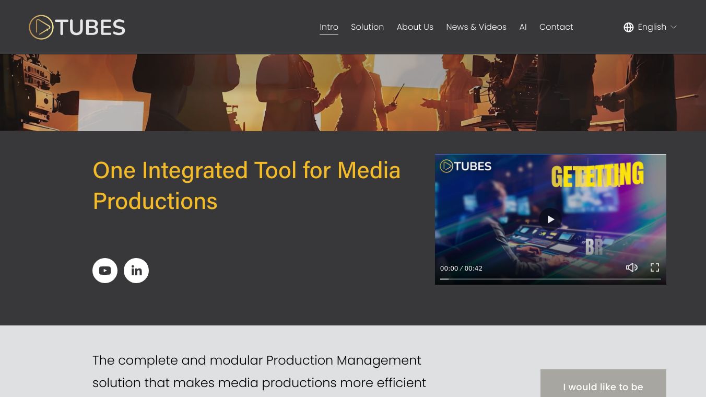Select the AI navigation link
Screen dimensions: 706x397
pyautogui.click(x=523, y=27)
